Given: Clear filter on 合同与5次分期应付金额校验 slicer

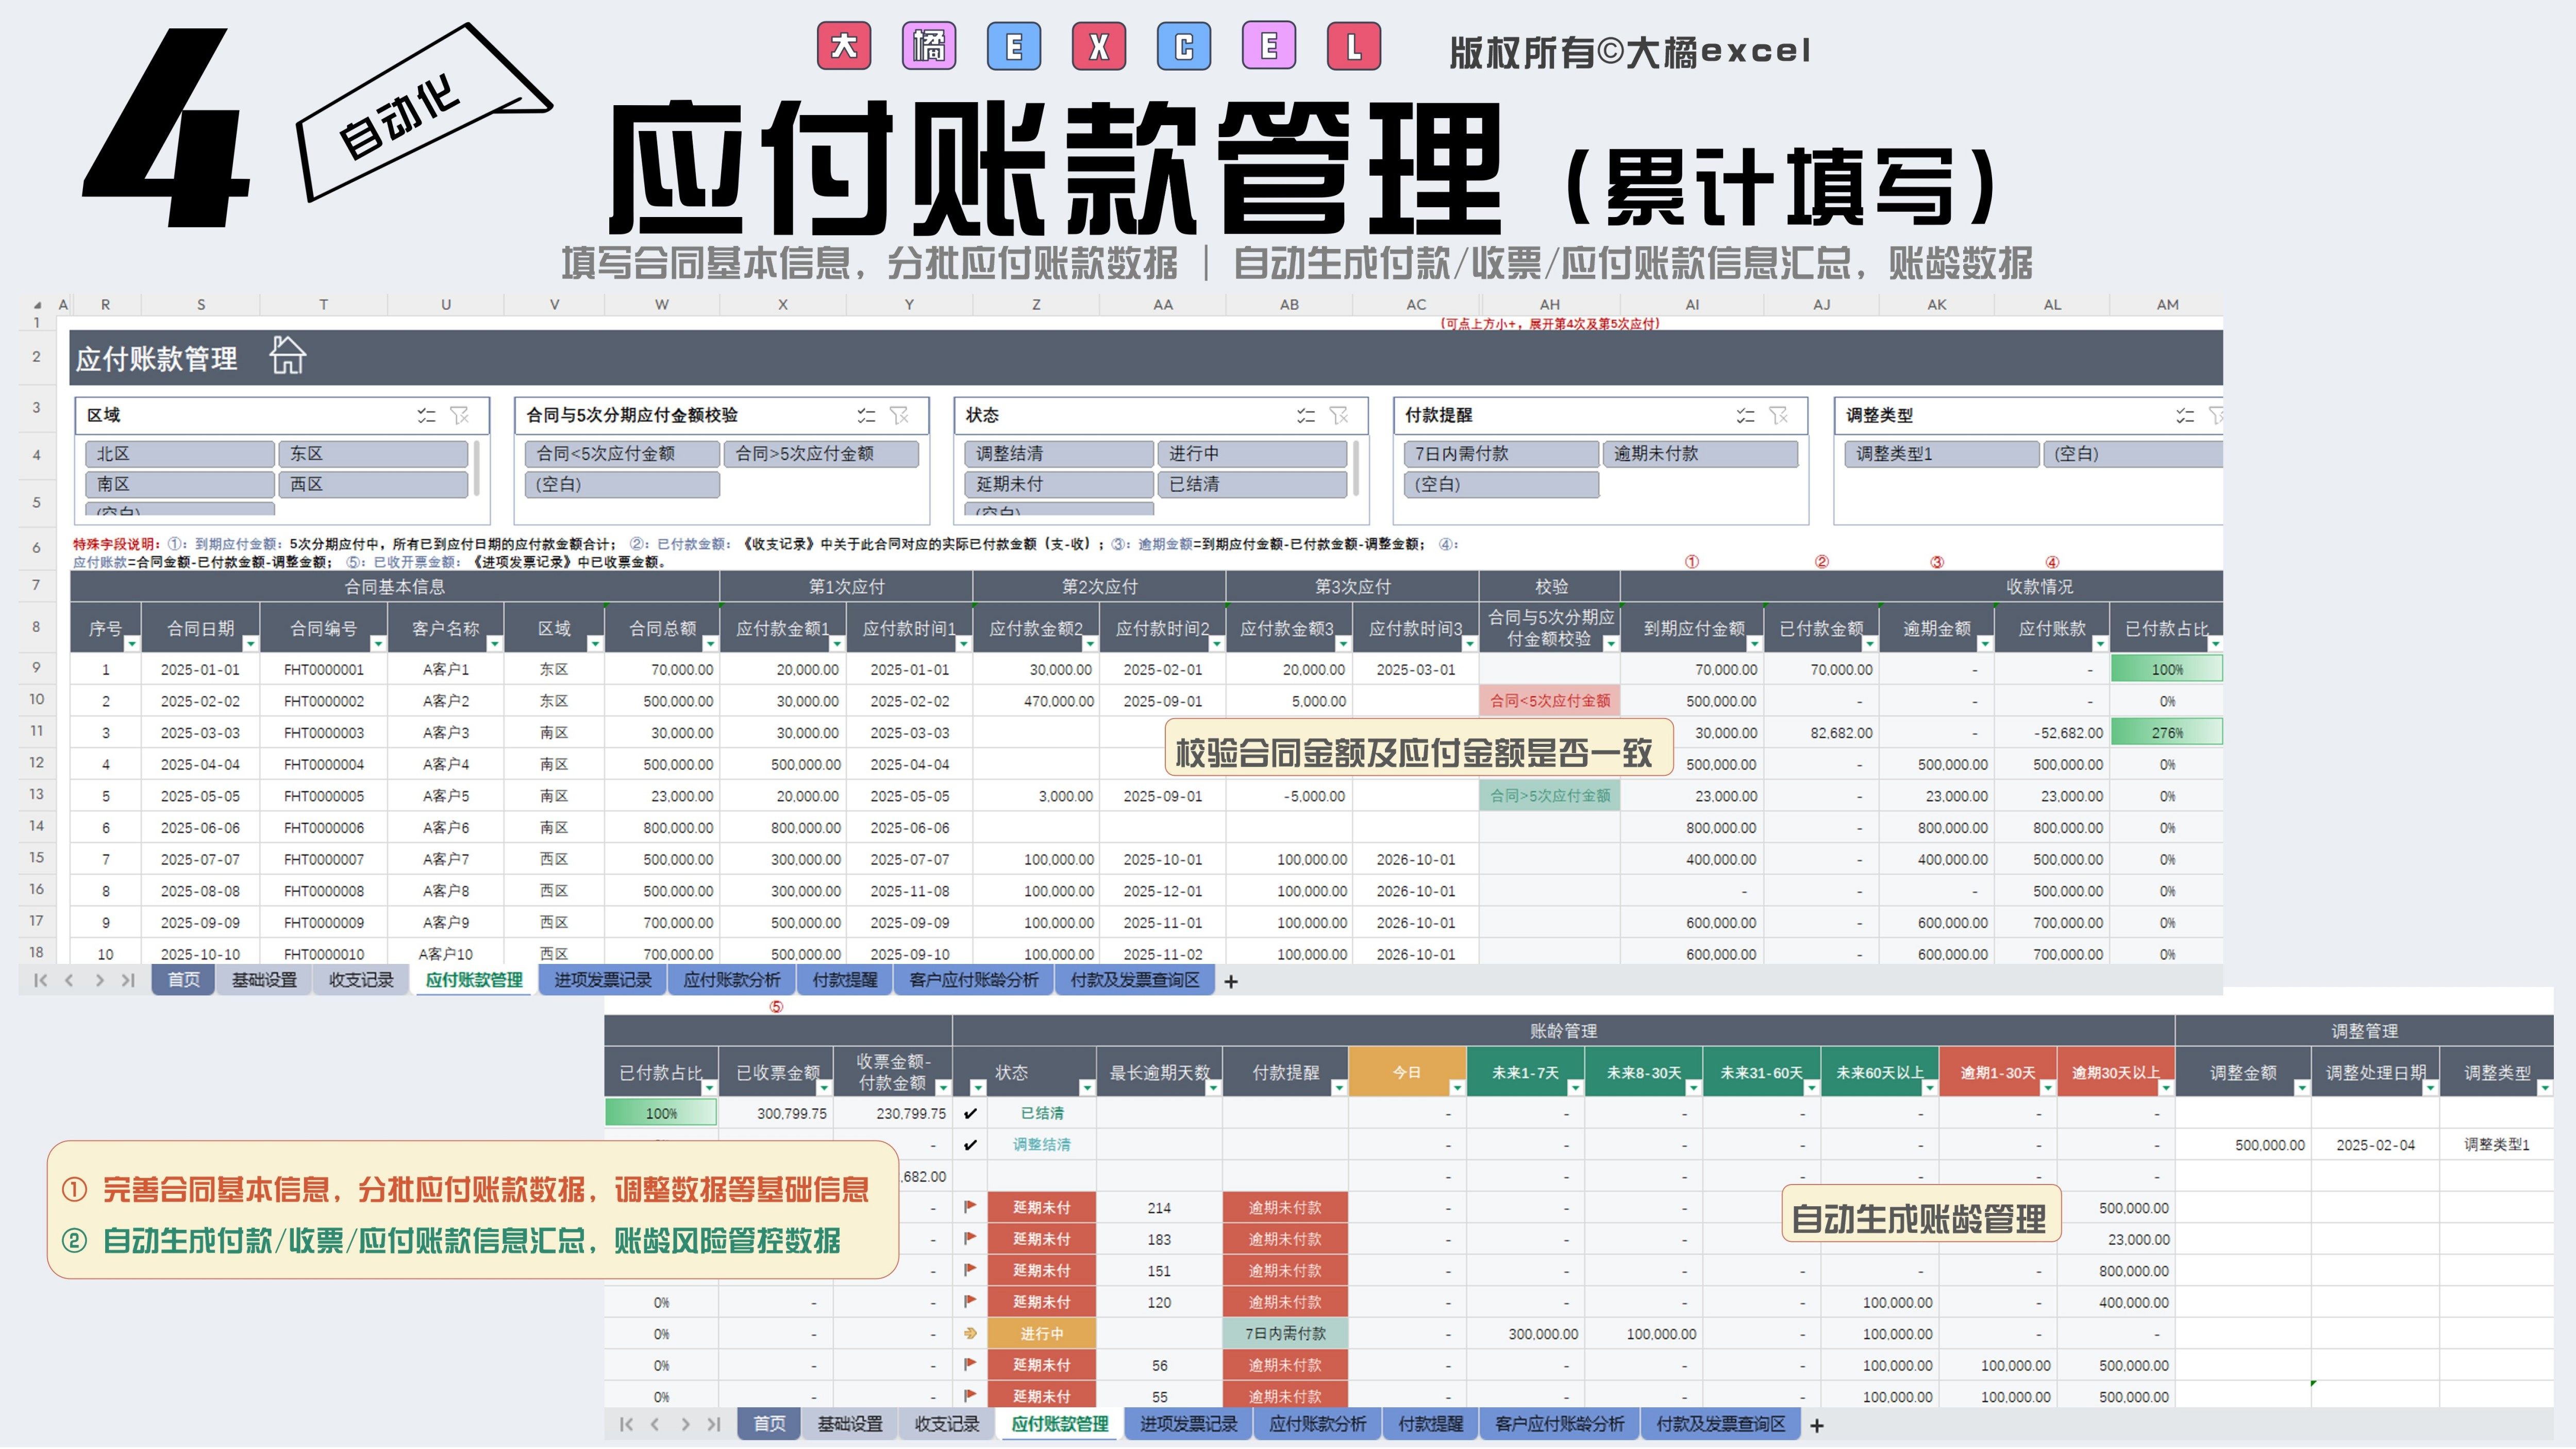Looking at the screenshot, I should point(899,415).
